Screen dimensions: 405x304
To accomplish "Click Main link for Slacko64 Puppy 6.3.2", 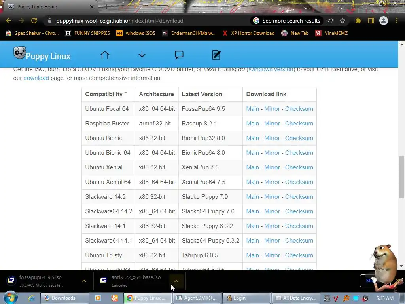I will pyautogui.click(x=252, y=241).
